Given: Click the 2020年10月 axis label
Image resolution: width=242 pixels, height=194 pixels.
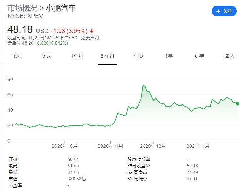Looking at the screenshot, I should (x=64, y=146).
